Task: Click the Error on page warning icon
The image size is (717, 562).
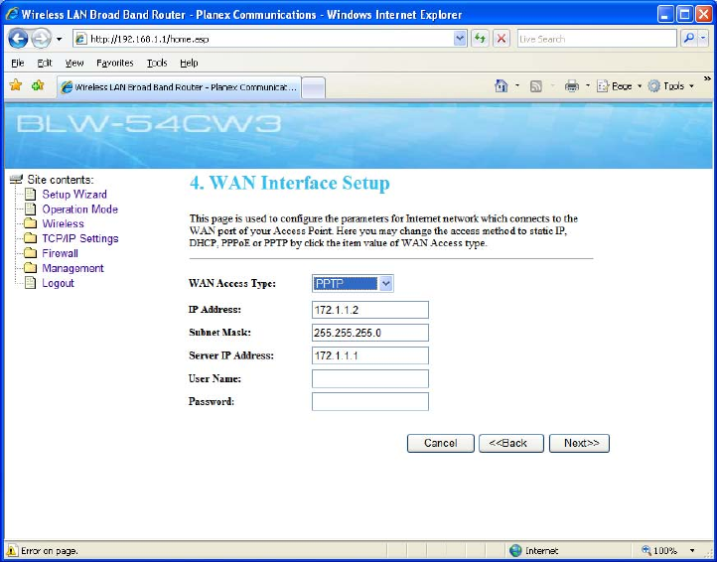Action: 12,550
